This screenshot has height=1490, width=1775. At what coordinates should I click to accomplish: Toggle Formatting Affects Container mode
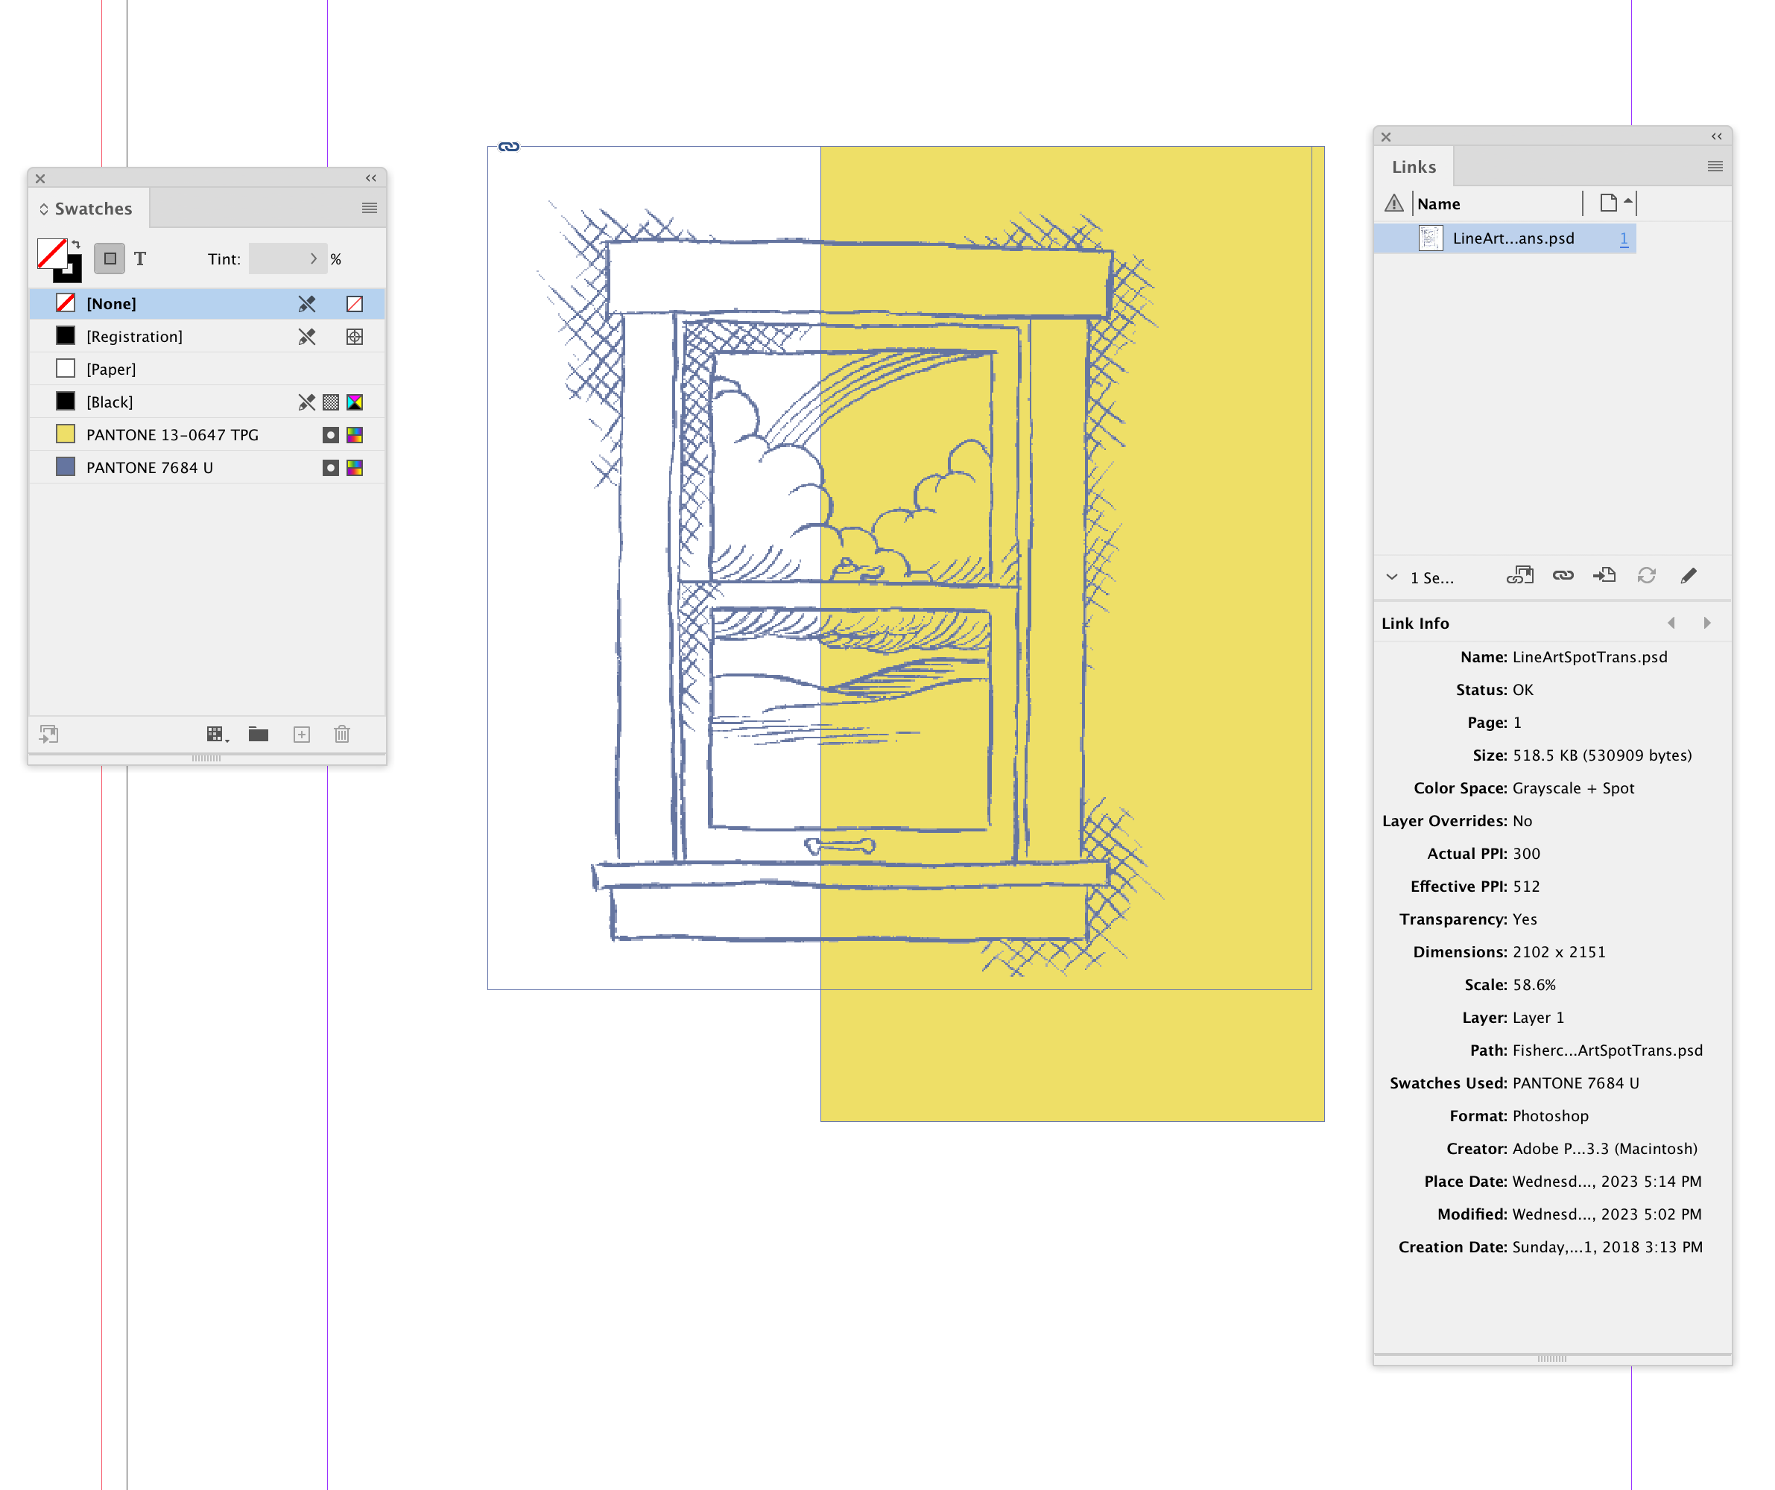[x=110, y=259]
